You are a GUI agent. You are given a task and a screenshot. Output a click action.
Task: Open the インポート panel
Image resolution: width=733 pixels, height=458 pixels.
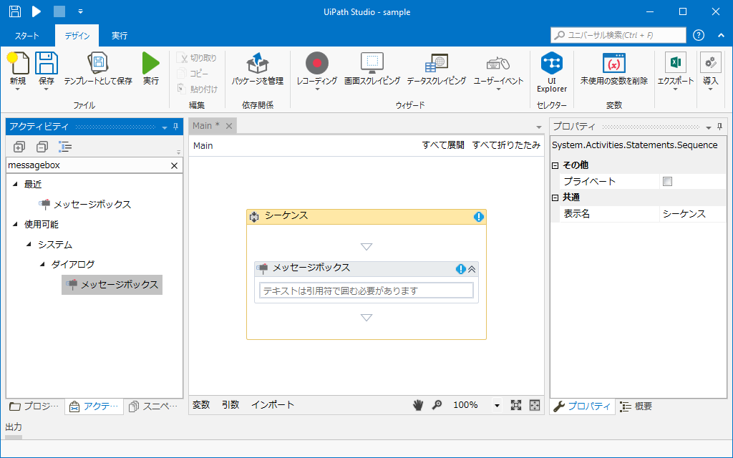pyautogui.click(x=273, y=405)
